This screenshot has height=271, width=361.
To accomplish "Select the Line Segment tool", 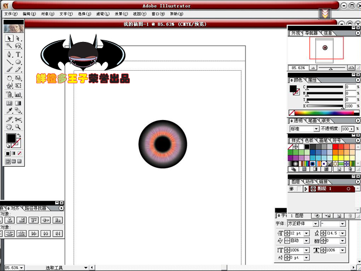I will [x=9, y=62].
